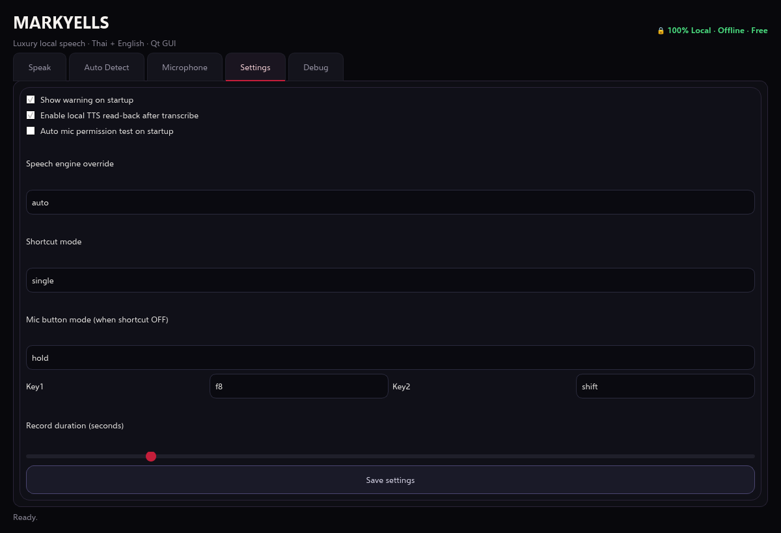Open the Speech engine override combo box
This screenshot has width=781, height=533.
click(x=390, y=202)
